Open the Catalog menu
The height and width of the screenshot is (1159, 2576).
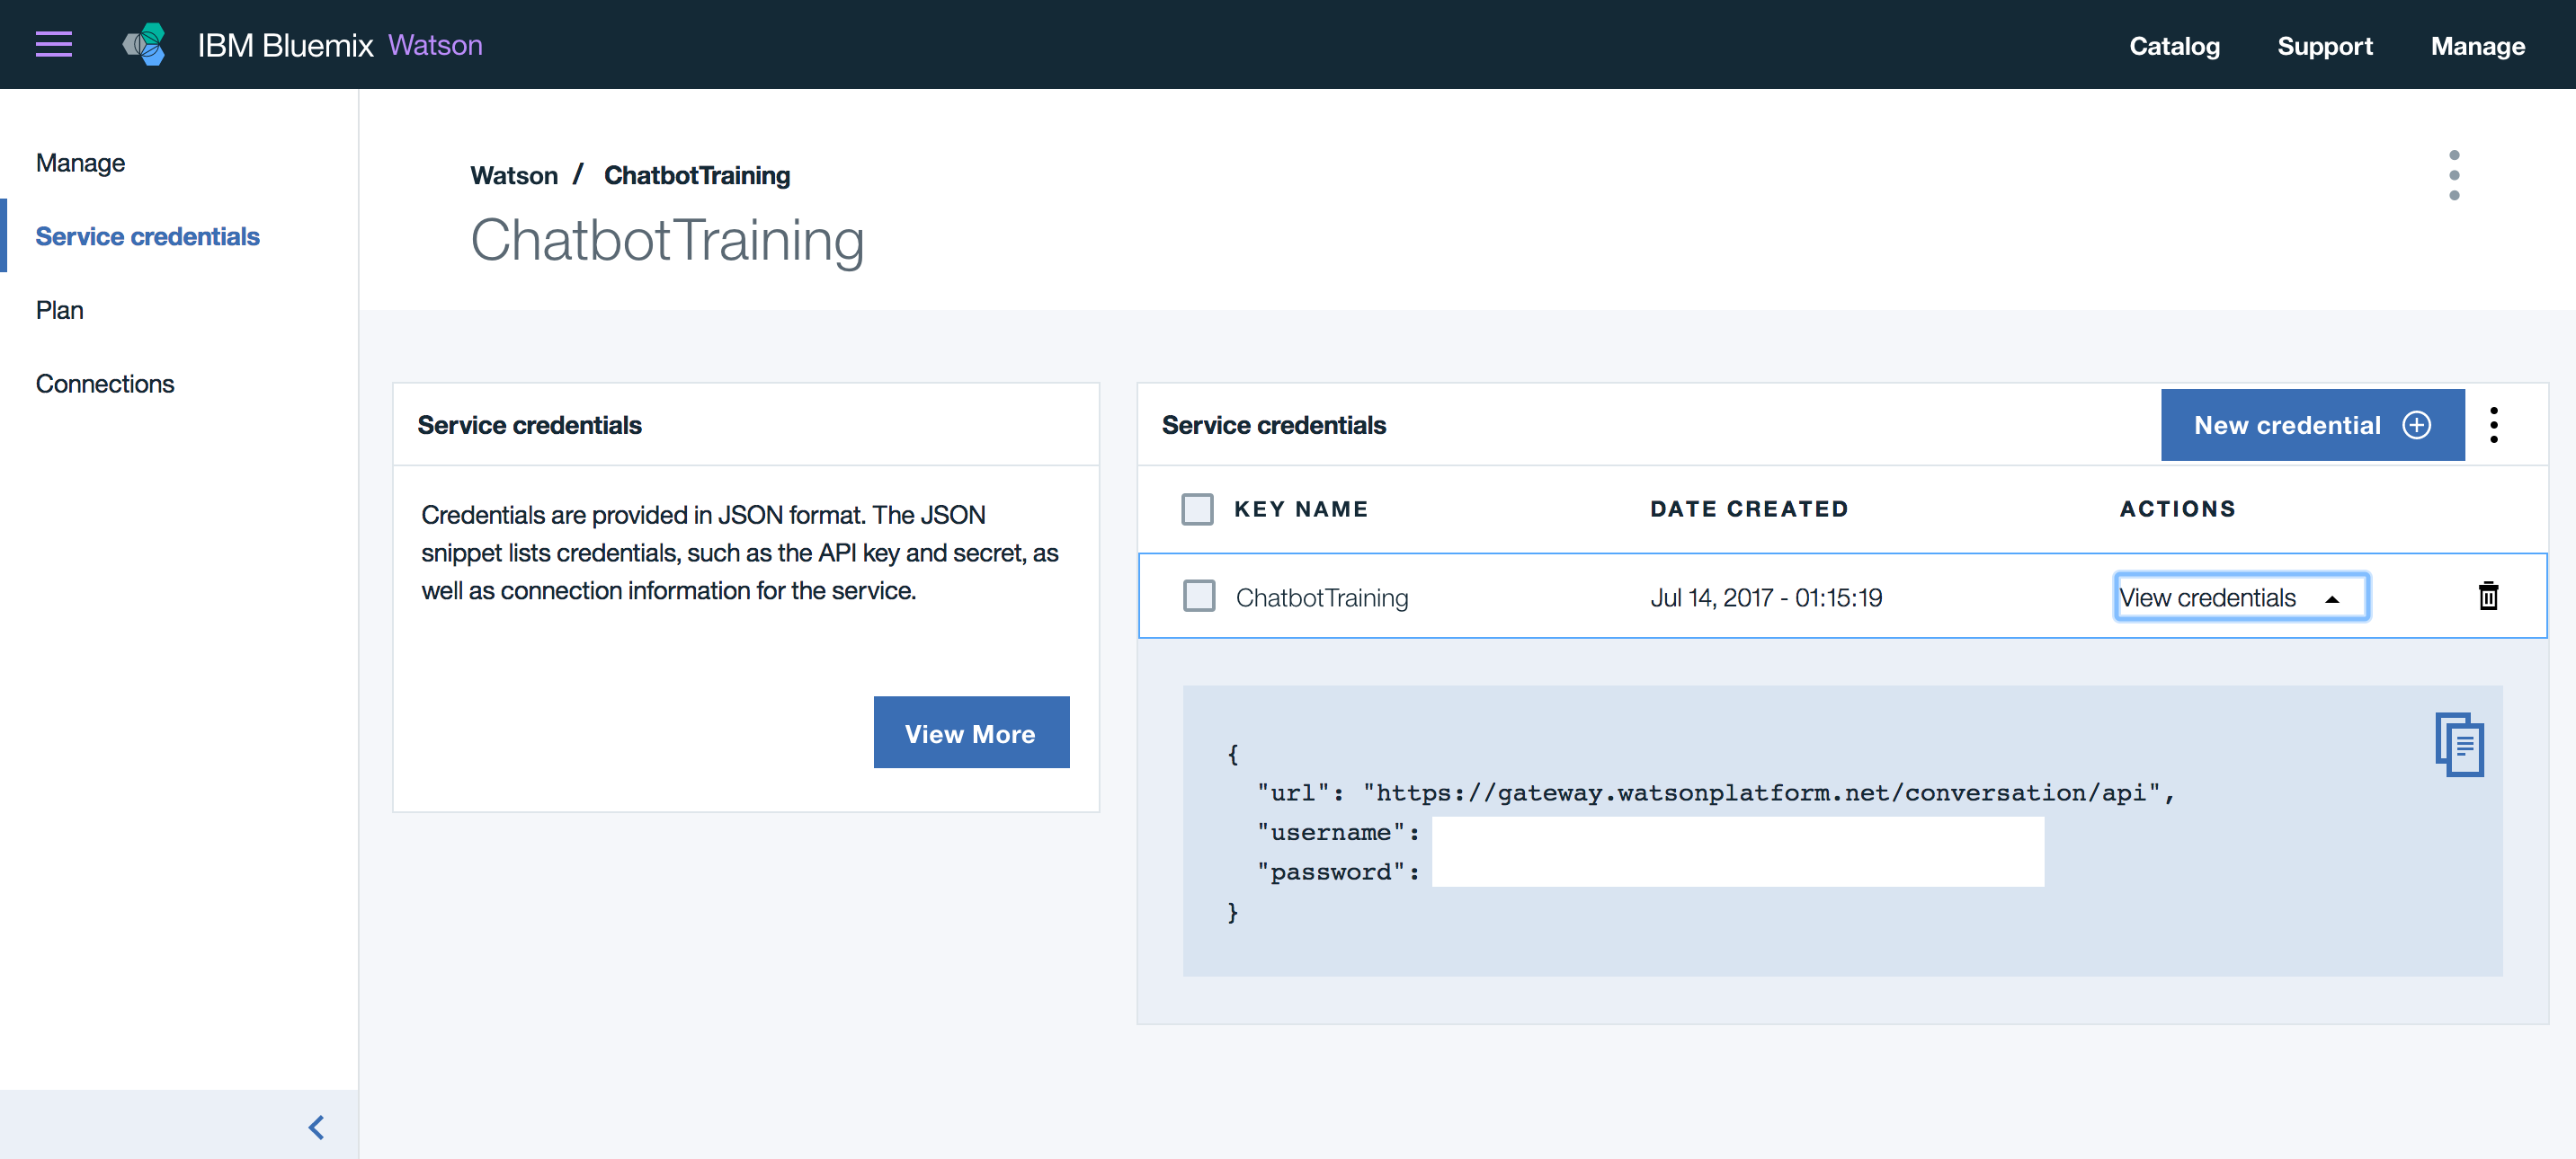click(x=2174, y=46)
